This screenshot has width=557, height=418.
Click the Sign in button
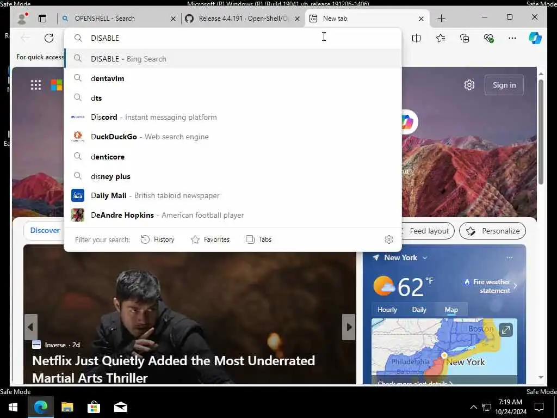[x=504, y=85]
